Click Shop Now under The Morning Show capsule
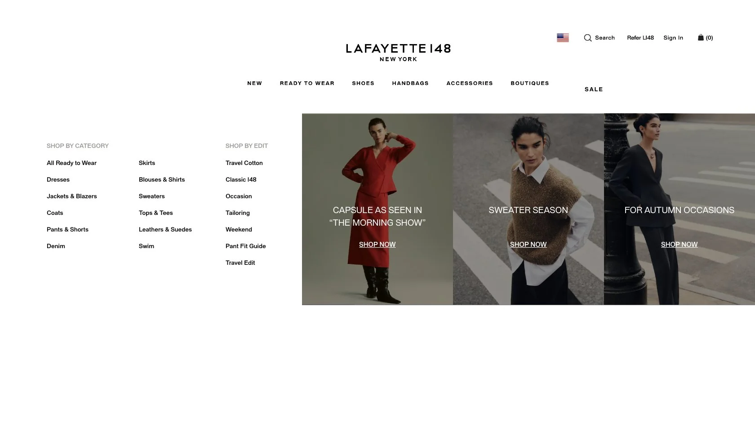The width and height of the screenshot is (755, 441). pos(377,245)
